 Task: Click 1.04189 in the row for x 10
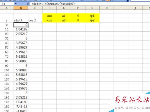(x=21, y=29)
